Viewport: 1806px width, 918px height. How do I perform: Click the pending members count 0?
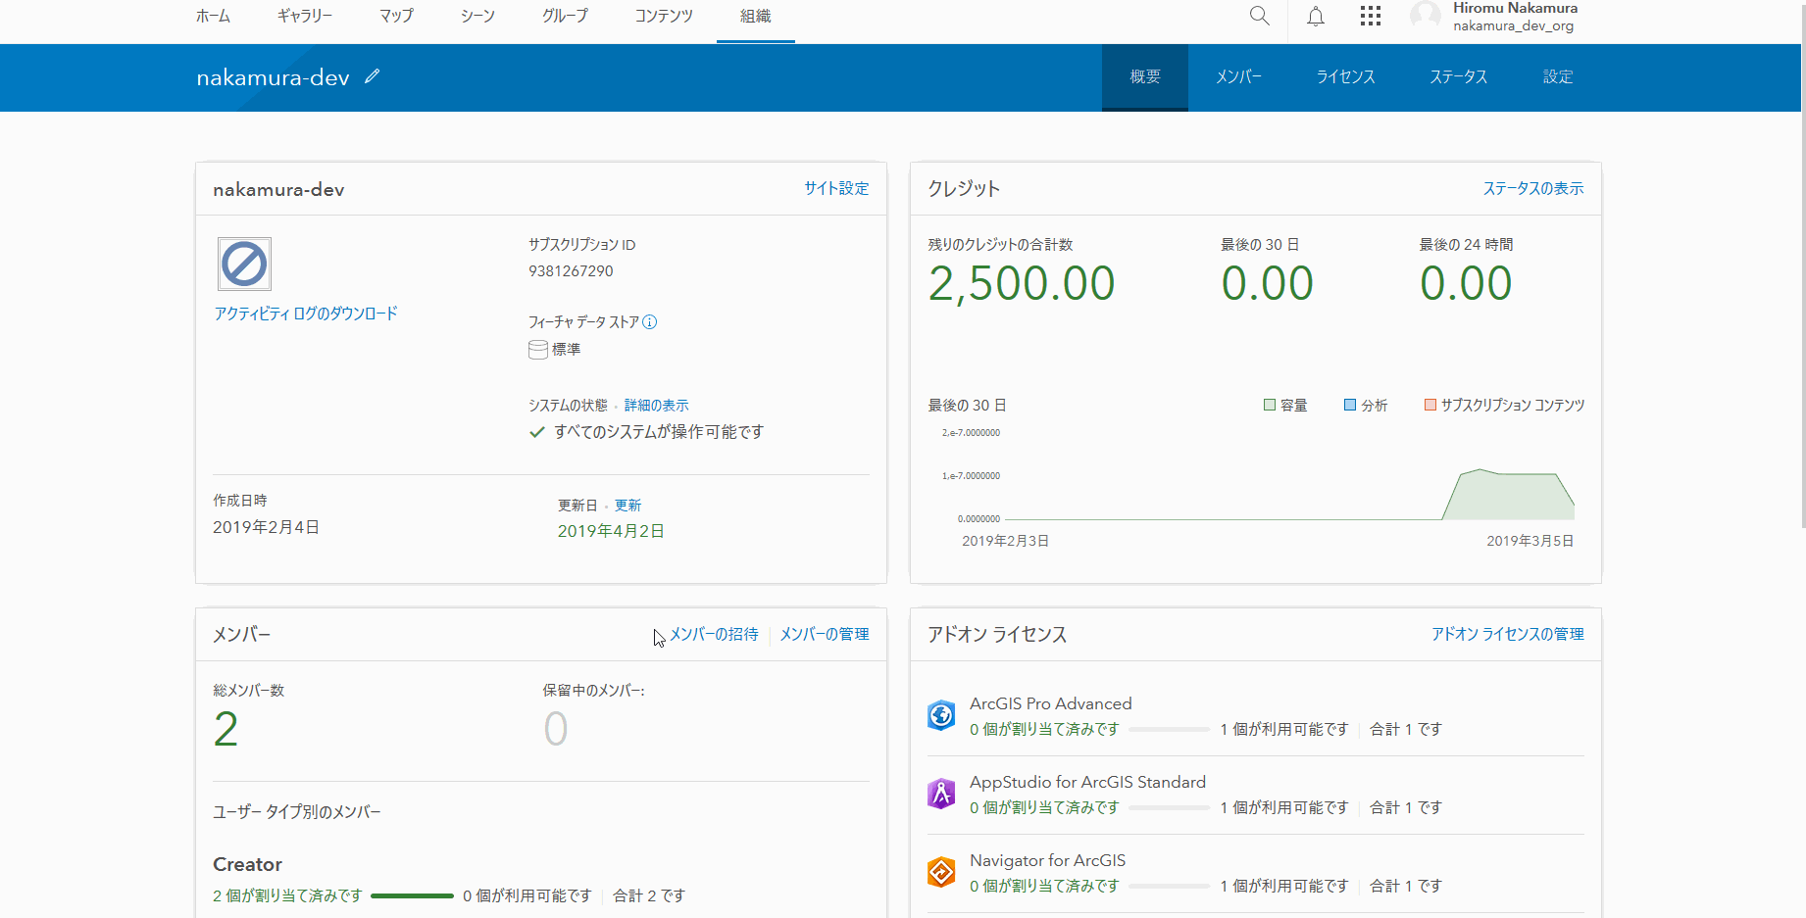556,729
